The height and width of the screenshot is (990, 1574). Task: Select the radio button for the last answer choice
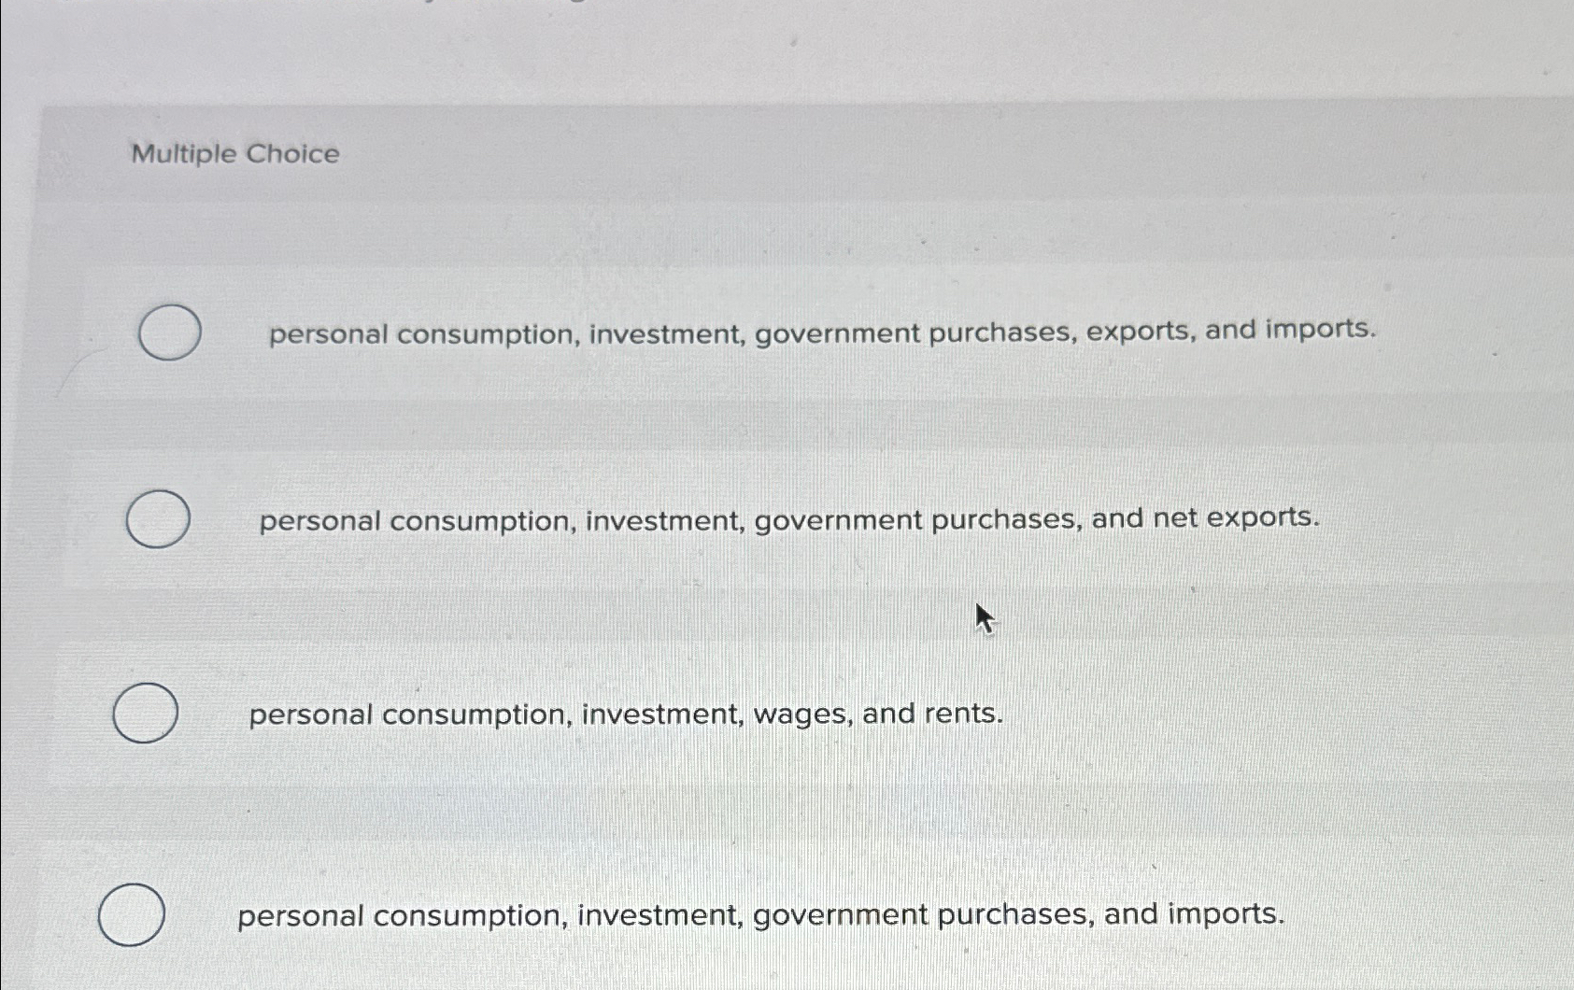pyautogui.click(x=132, y=915)
